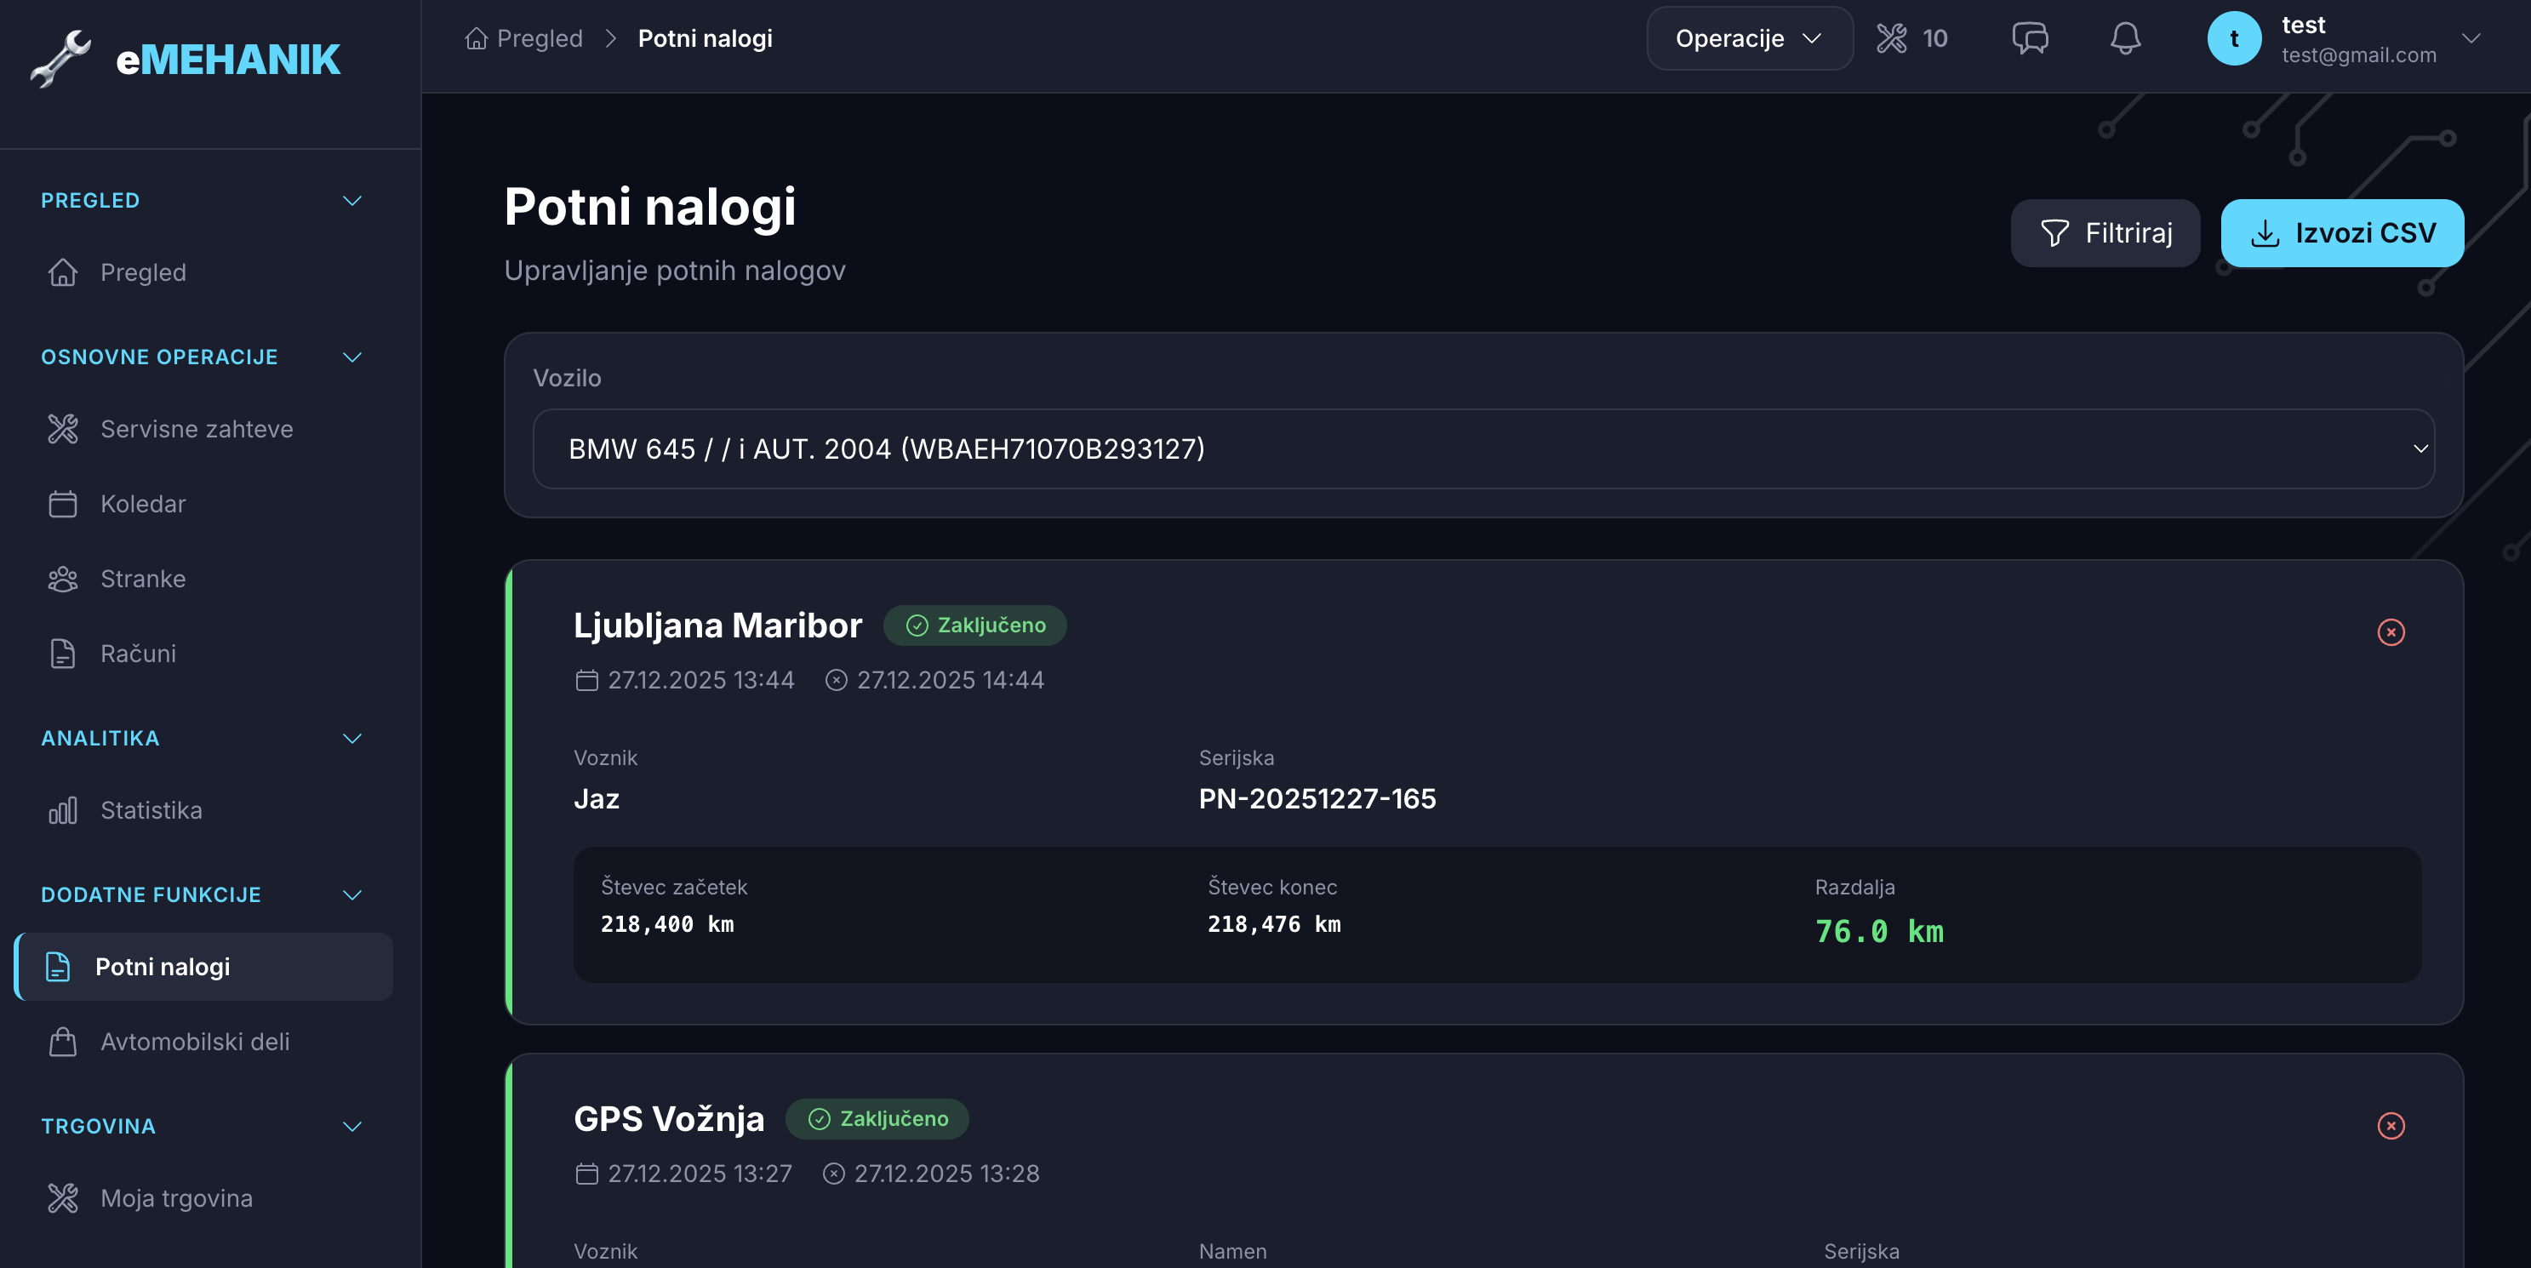The image size is (2531, 1268).
Task: Click the home icon in the breadcrumb
Action: tap(476, 37)
